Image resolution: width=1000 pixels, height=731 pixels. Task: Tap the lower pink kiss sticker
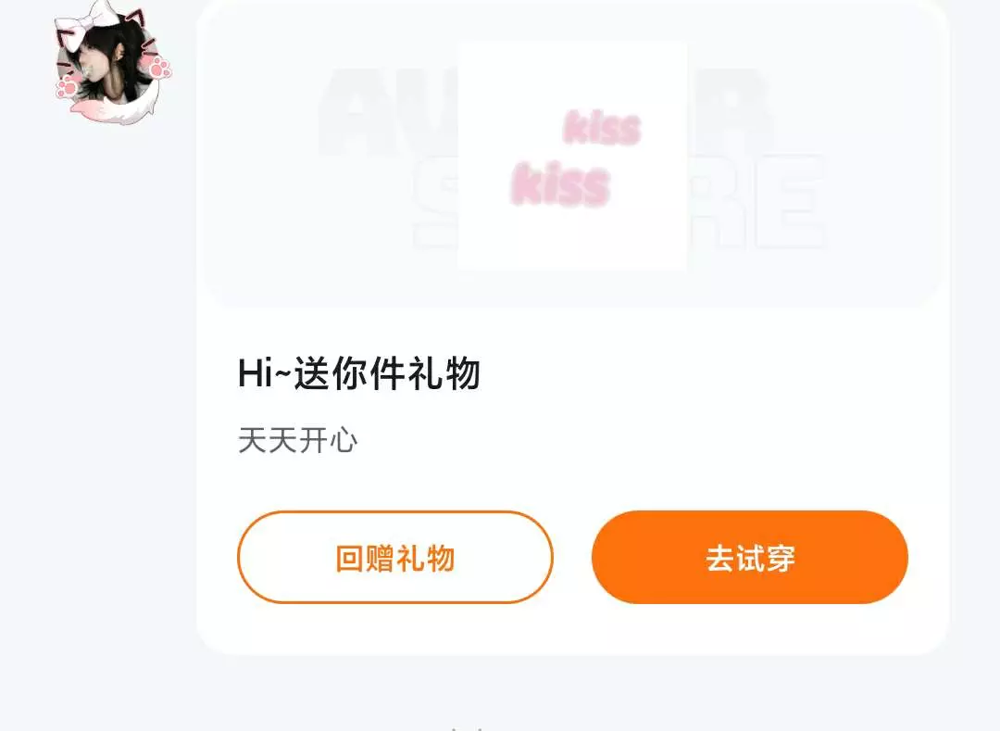point(560,184)
